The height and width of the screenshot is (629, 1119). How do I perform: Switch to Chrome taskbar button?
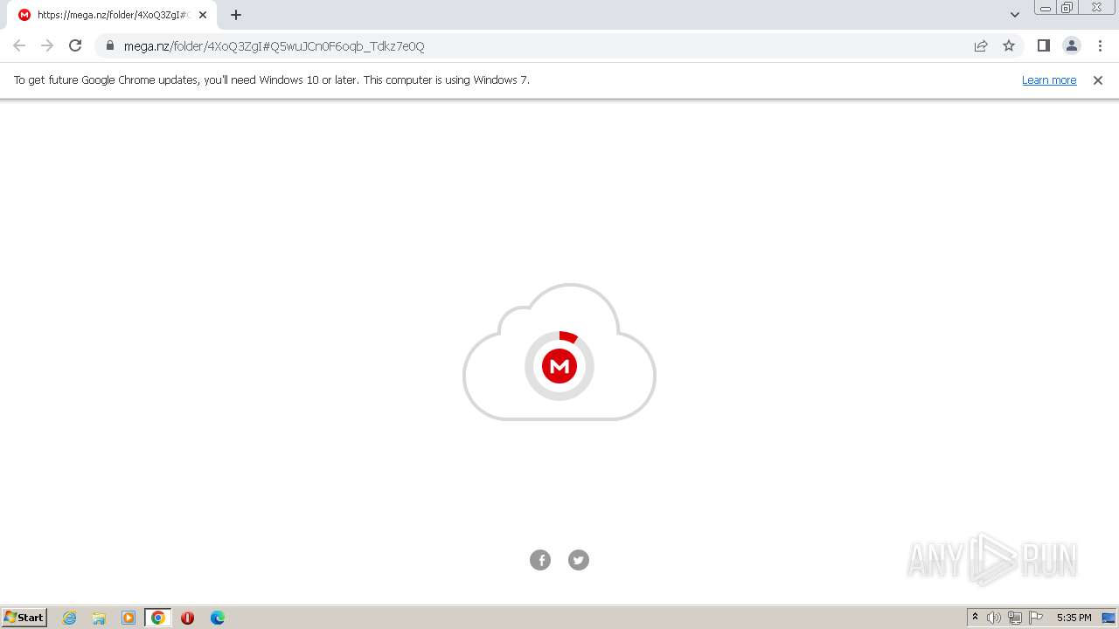click(x=158, y=618)
